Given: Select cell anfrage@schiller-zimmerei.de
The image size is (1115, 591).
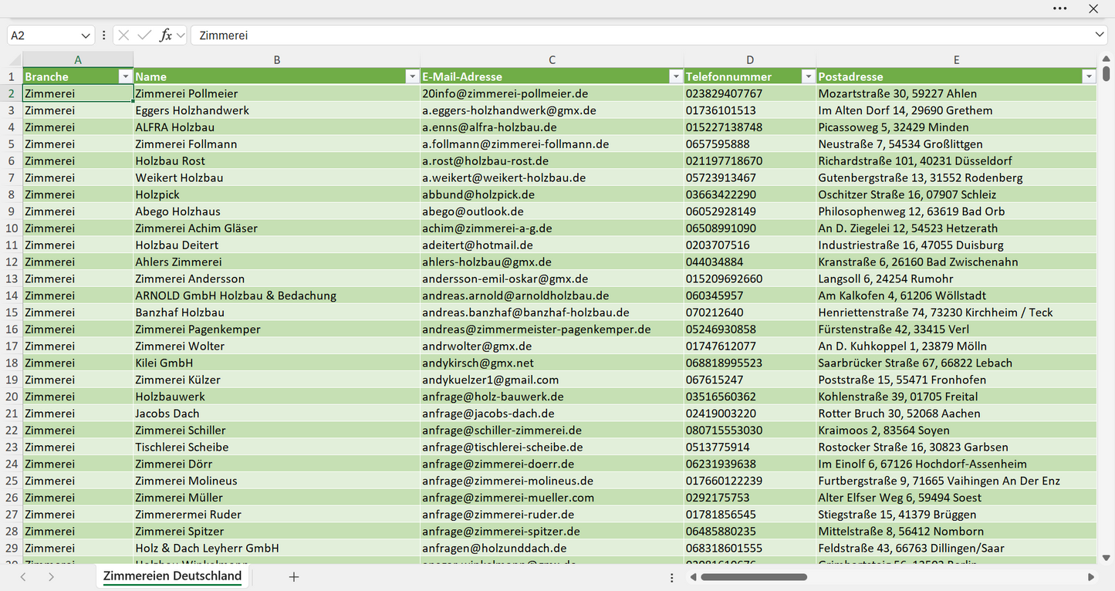Looking at the screenshot, I should (x=552, y=431).
